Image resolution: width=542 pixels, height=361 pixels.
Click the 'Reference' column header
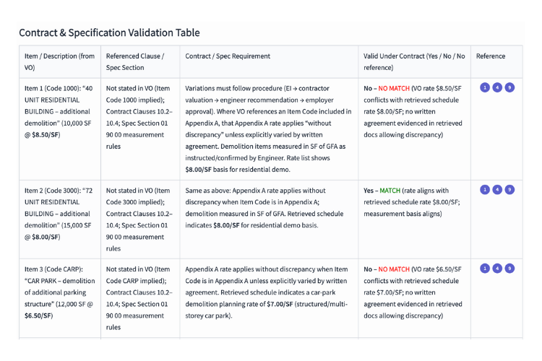(x=491, y=56)
